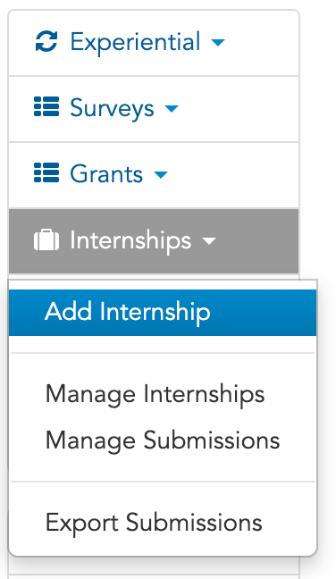Open the Grants dropdown arrow
The height and width of the screenshot is (579, 336).
161,174
